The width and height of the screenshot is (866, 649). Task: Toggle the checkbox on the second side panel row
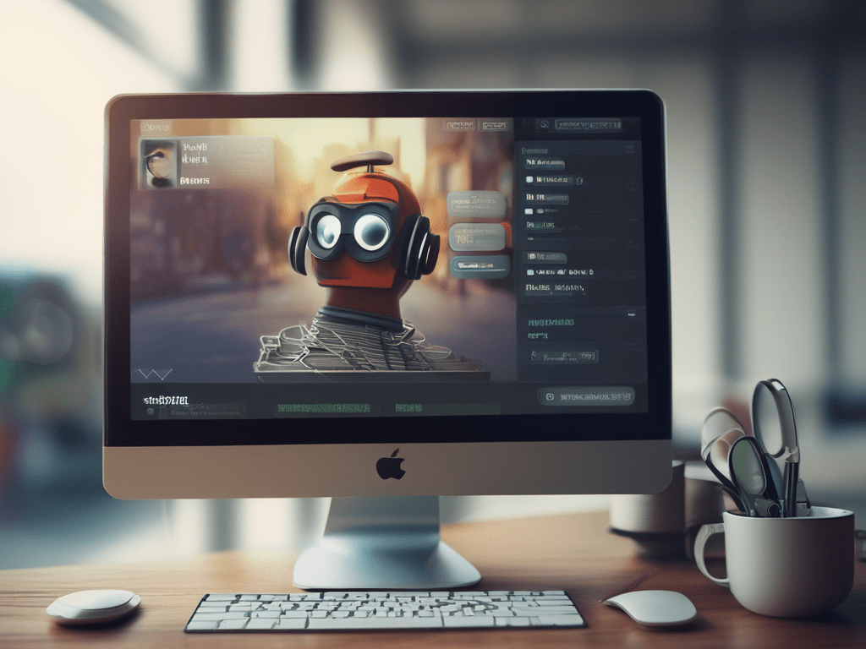(529, 180)
